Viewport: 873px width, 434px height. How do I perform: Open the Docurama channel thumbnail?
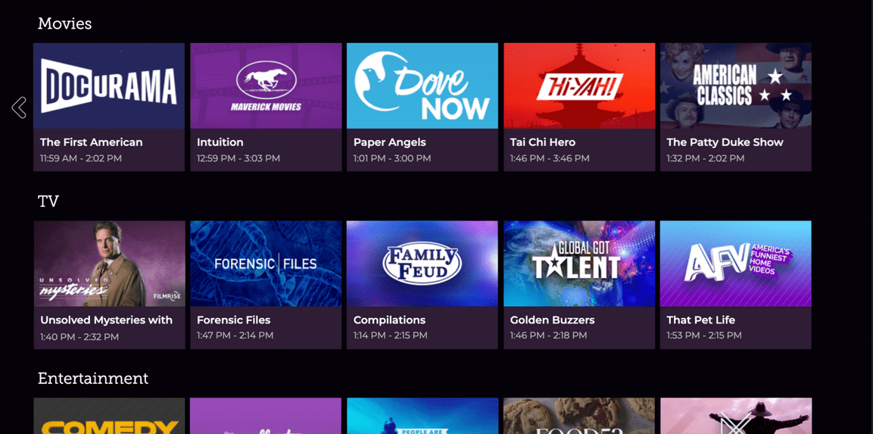point(109,86)
